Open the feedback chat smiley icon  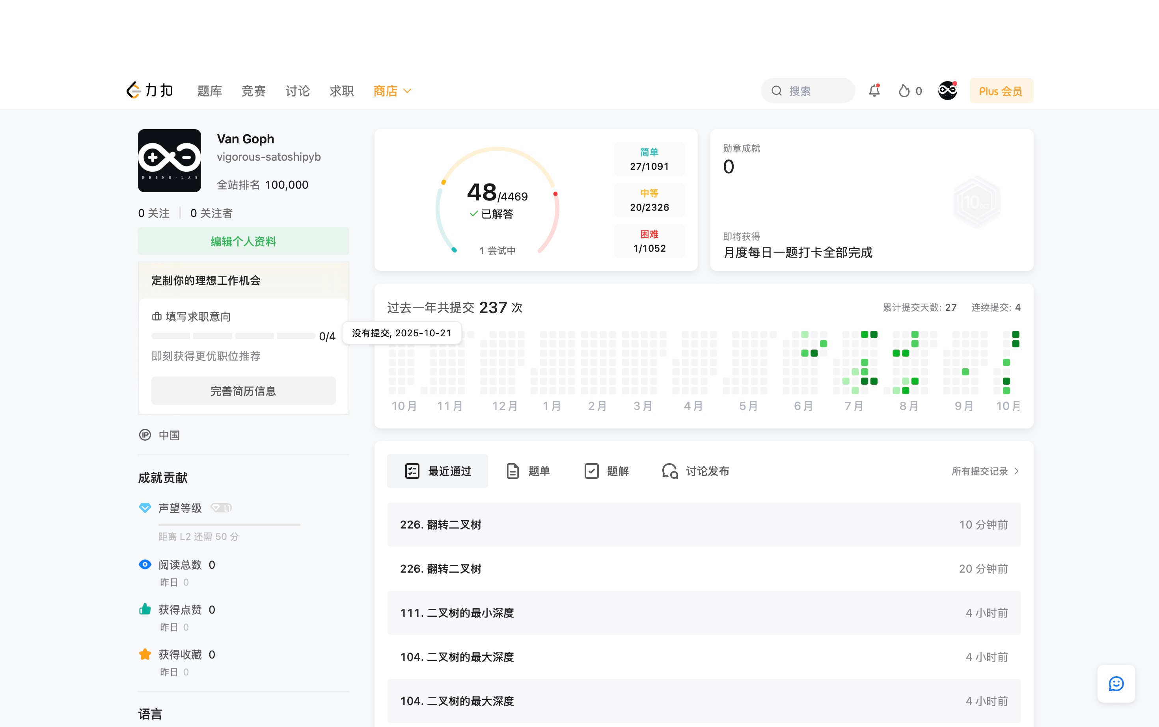tap(1116, 683)
